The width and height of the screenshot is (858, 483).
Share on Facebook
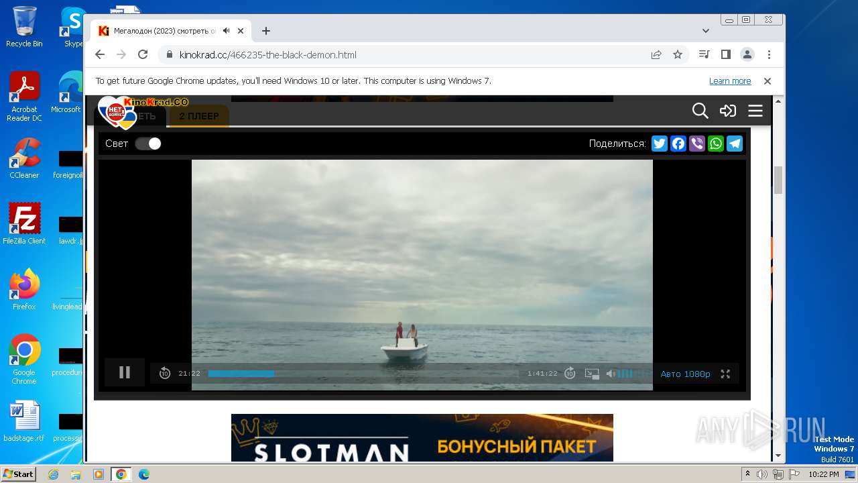click(678, 144)
